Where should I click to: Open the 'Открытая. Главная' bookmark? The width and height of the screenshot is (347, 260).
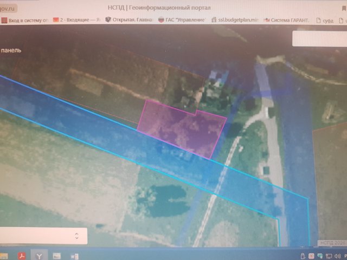click(129, 19)
